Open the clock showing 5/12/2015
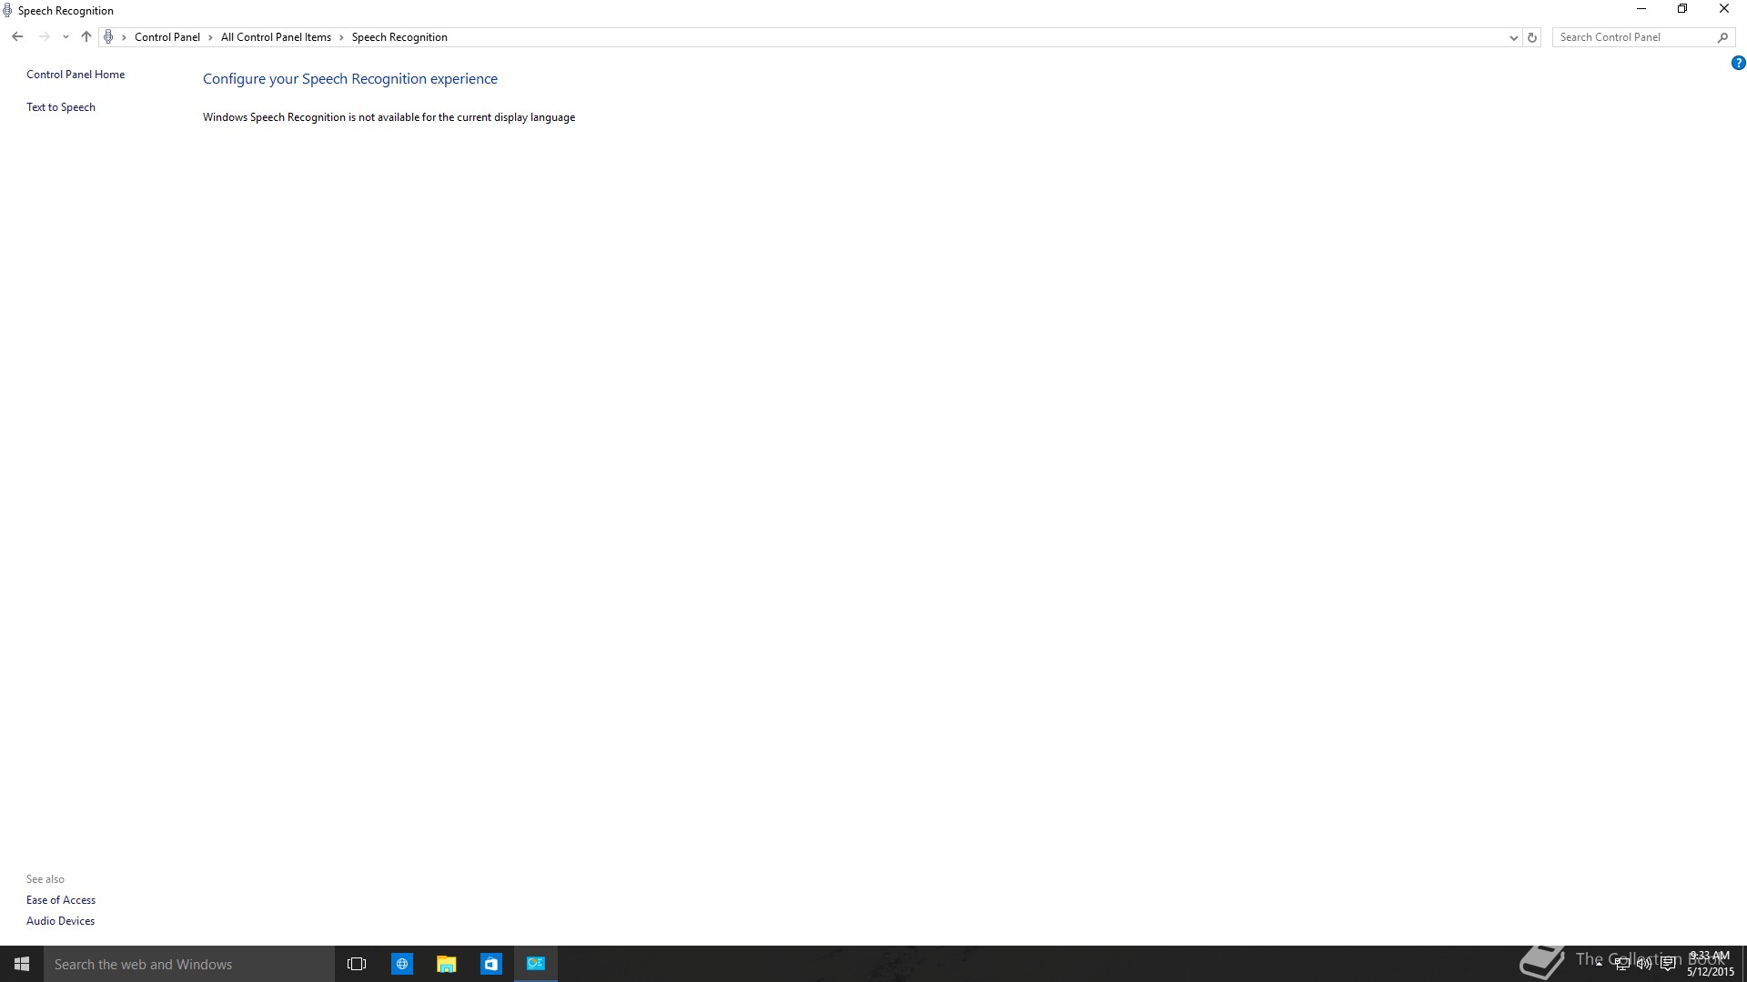 click(x=1710, y=964)
